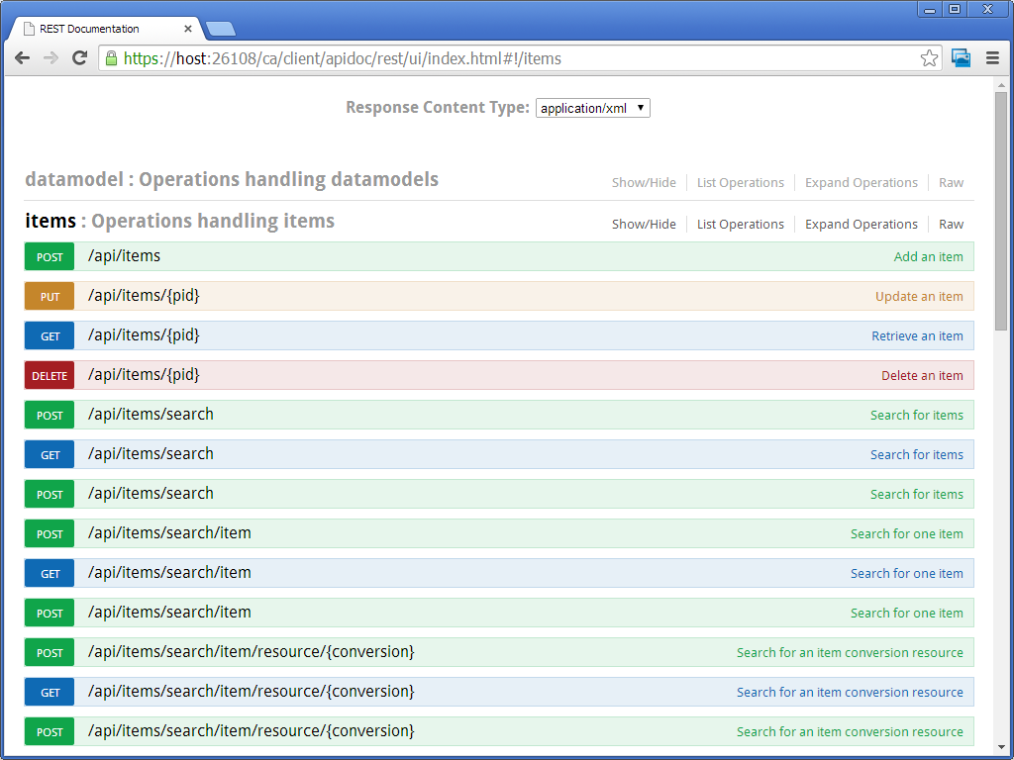Toggle Show/Hide for the datamodel section
This screenshot has width=1014, height=760.
644,183
